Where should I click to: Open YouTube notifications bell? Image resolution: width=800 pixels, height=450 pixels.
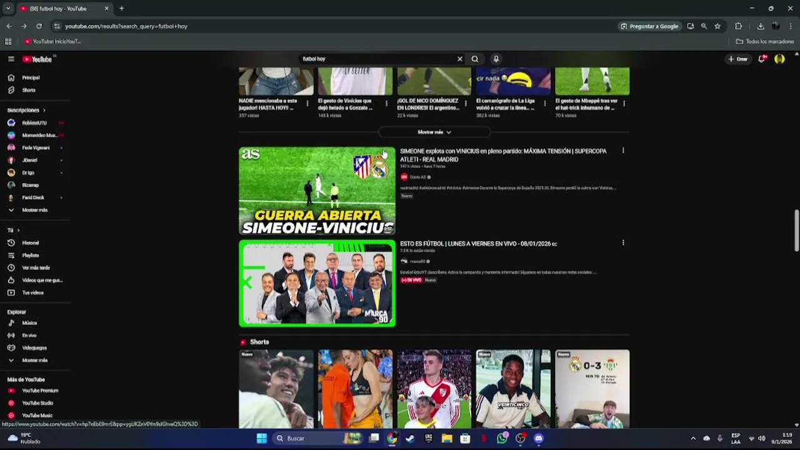tap(762, 59)
